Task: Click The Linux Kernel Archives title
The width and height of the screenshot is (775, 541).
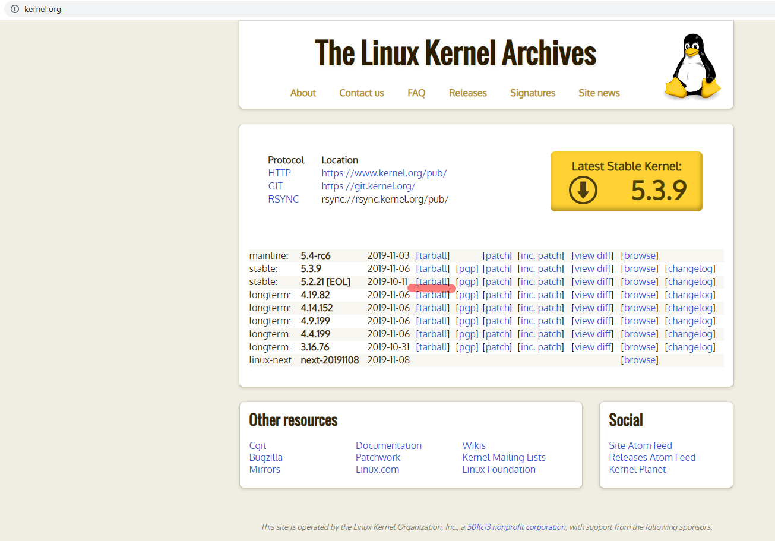Action: [455, 52]
